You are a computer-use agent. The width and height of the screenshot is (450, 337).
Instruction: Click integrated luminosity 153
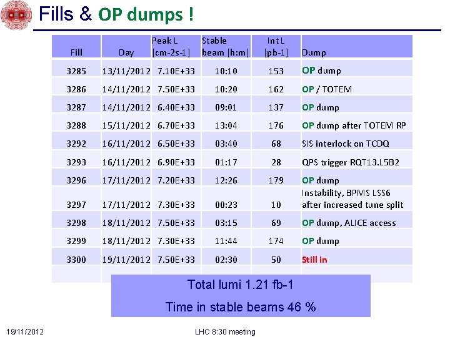point(276,71)
